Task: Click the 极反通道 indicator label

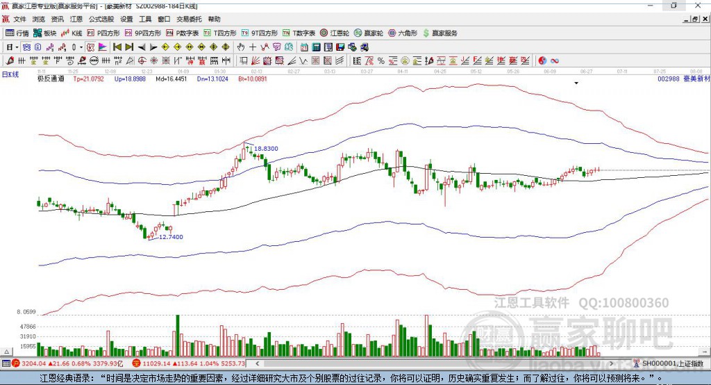Action: (51, 79)
